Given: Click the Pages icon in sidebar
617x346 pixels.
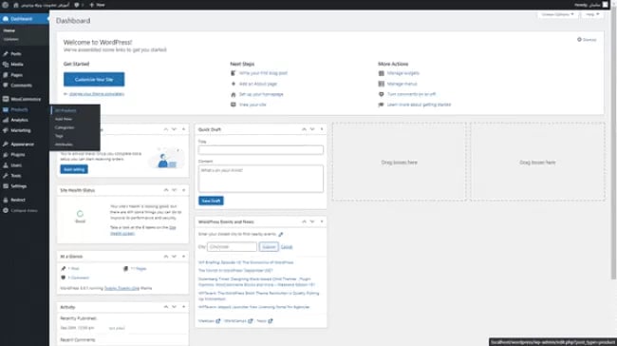Looking at the screenshot, I should (6, 75).
